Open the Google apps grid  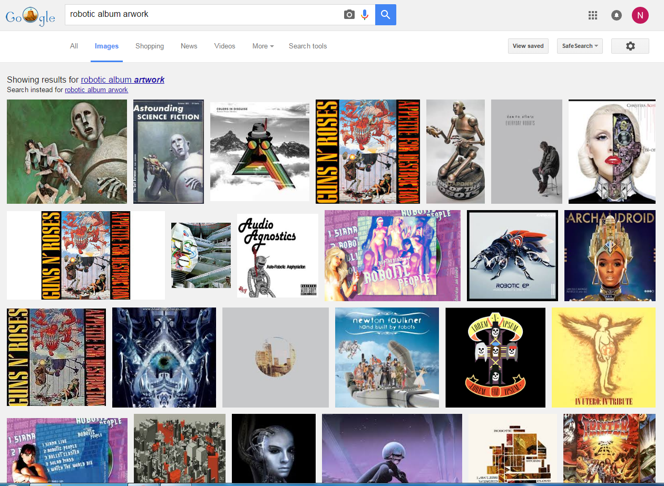coord(593,15)
